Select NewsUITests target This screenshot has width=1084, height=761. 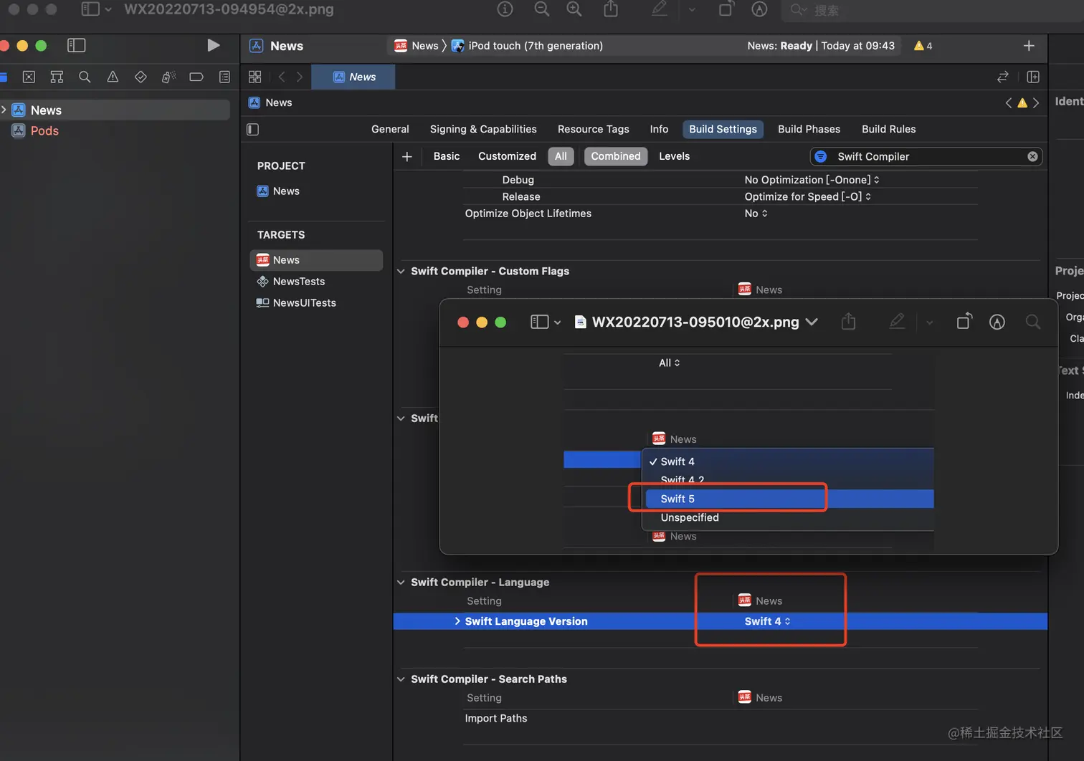click(305, 303)
